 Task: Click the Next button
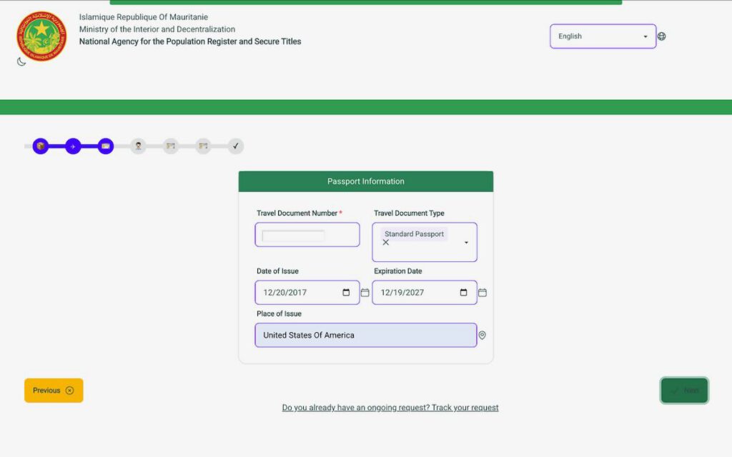(x=684, y=391)
